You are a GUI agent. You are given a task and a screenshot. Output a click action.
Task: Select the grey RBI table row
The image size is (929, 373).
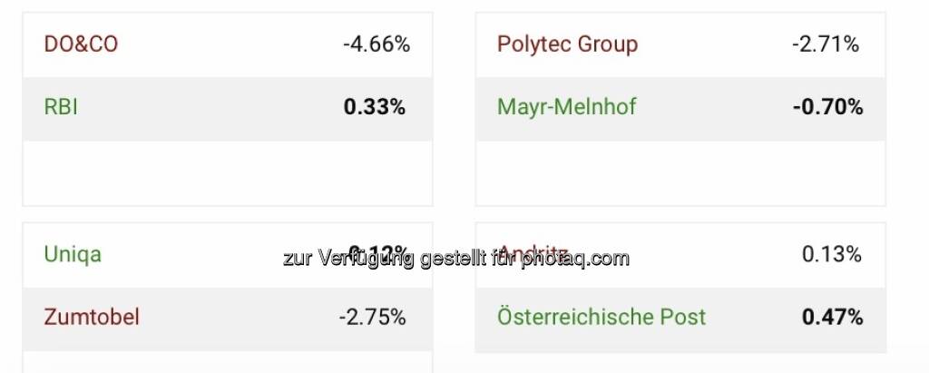227,109
